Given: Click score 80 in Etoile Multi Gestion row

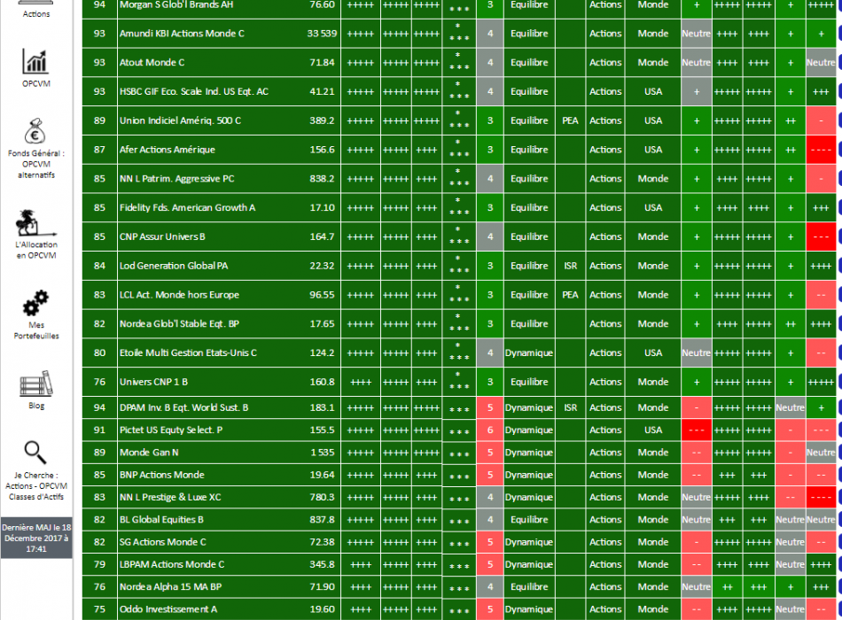Looking at the screenshot, I should [x=99, y=353].
